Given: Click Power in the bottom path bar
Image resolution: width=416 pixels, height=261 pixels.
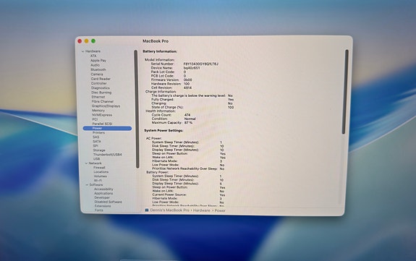Looking at the screenshot, I should 220,210.
